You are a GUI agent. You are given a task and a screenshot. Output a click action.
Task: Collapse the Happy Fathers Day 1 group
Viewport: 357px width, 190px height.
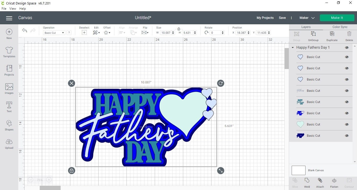[x=293, y=48]
